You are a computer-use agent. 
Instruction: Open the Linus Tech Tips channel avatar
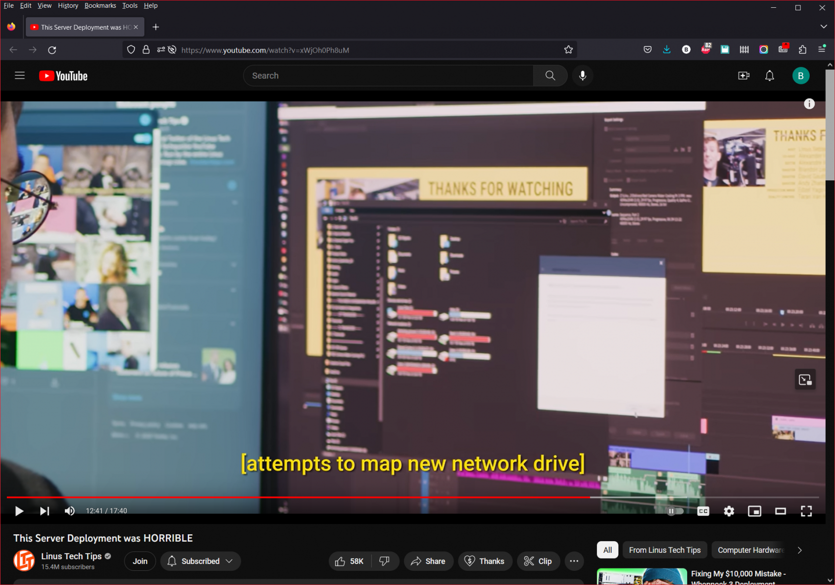[x=24, y=561]
